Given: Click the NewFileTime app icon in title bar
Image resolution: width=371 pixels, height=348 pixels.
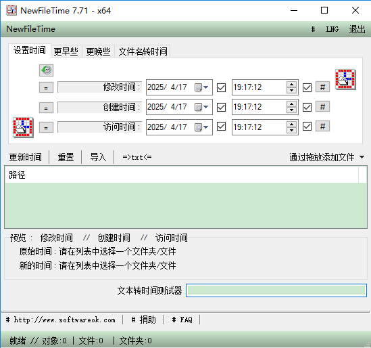Looking at the screenshot, I should click(11, 10).
